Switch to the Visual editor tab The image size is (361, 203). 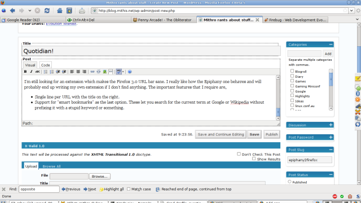tap(30, 65)
